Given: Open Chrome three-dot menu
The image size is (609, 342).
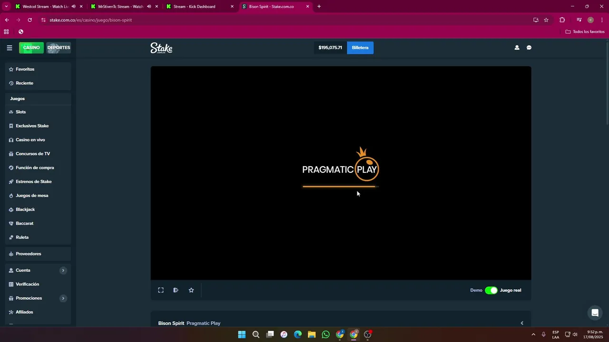Looking at the screenshot, I should pos(602,20).
